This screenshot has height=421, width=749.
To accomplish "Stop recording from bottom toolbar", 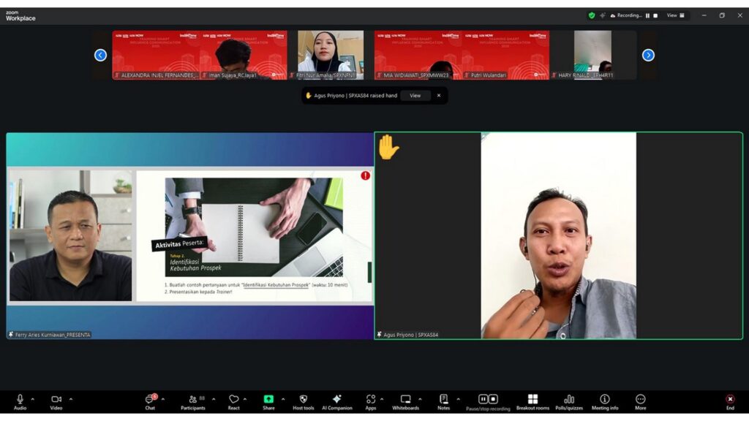I will pos(494,399).
